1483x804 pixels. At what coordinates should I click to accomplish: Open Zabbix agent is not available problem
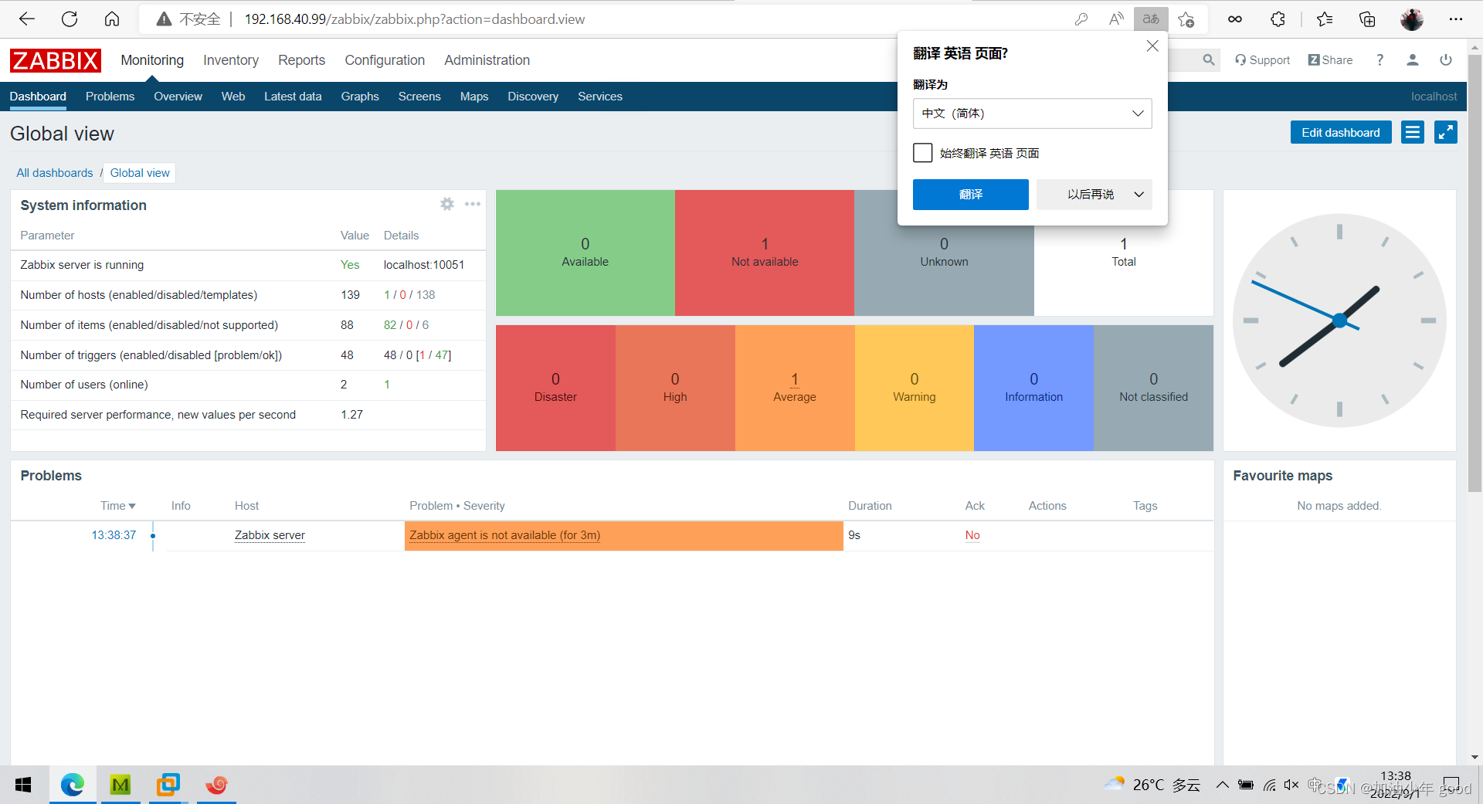click(504, 535)
